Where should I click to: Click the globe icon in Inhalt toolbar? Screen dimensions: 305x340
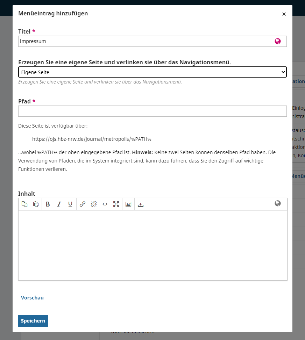pyautogui.click(x=278, y=203)
